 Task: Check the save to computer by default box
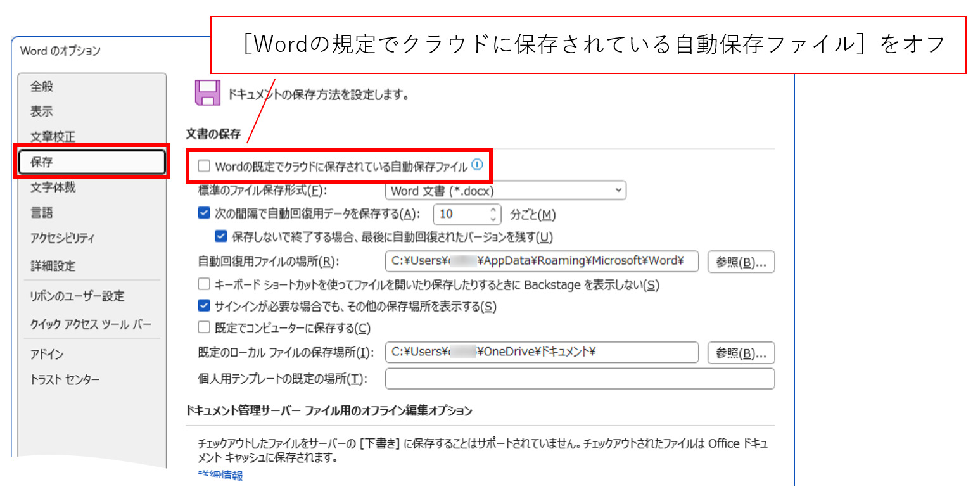(x=204, y=327)
